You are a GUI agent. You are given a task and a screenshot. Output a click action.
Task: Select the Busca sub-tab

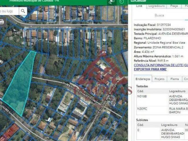tap(159, 15)
